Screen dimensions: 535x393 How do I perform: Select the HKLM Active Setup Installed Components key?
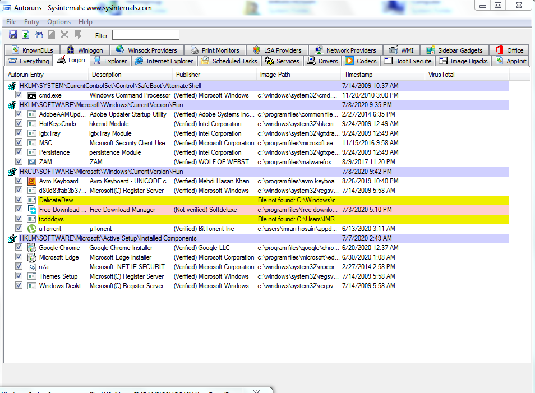coord(257,238)
